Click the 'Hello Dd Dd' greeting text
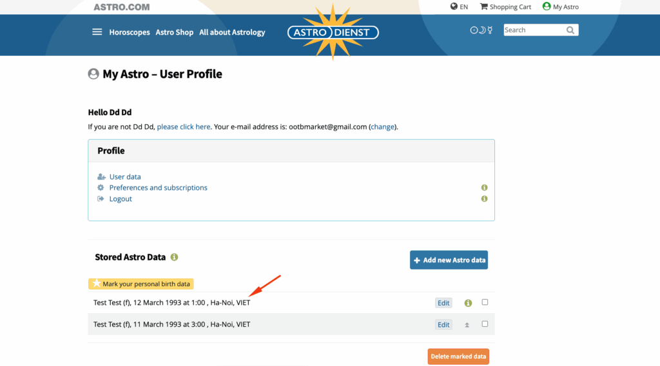Image resolution: width=660 pixels, height=366 pixels. click(110, 112)
